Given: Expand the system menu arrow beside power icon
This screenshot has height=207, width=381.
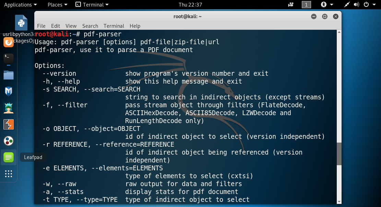Looking at the screenshot, I should point(374,4).
